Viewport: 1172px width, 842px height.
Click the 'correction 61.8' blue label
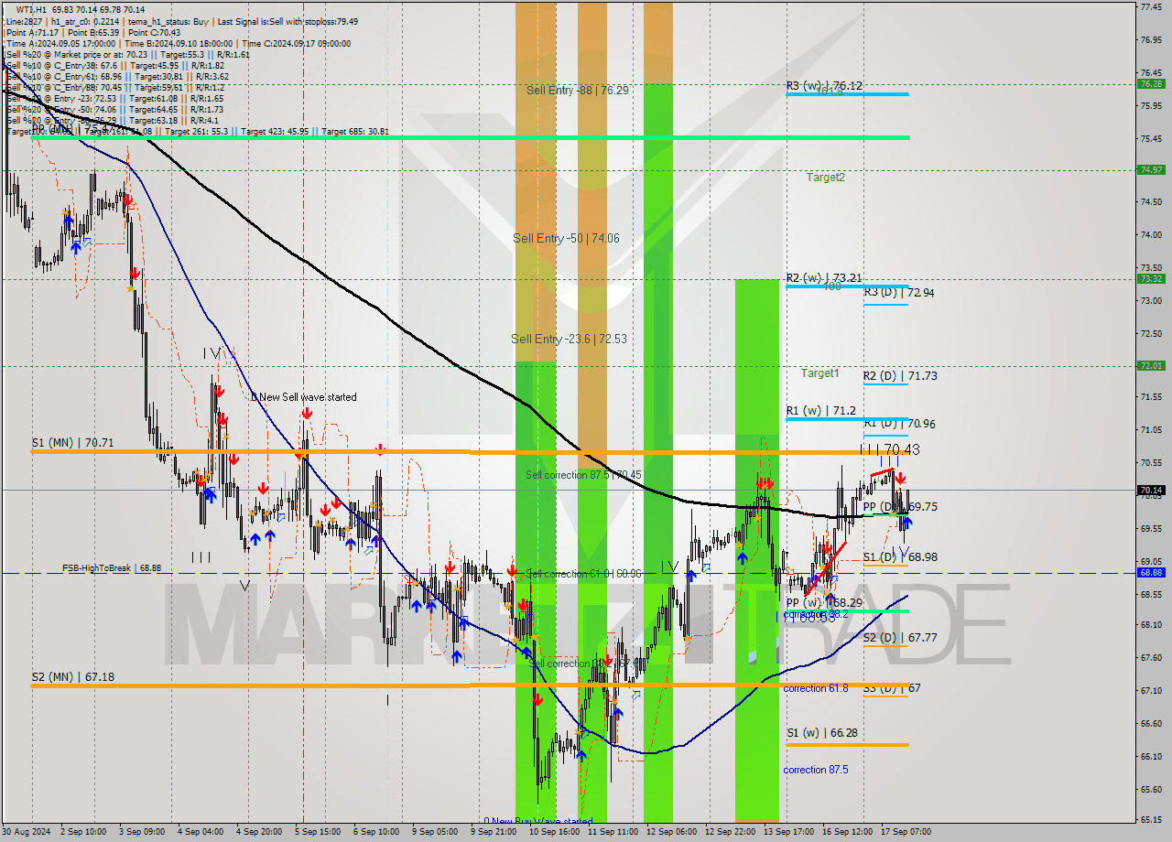pyautogui.click(x=816, y=688)
